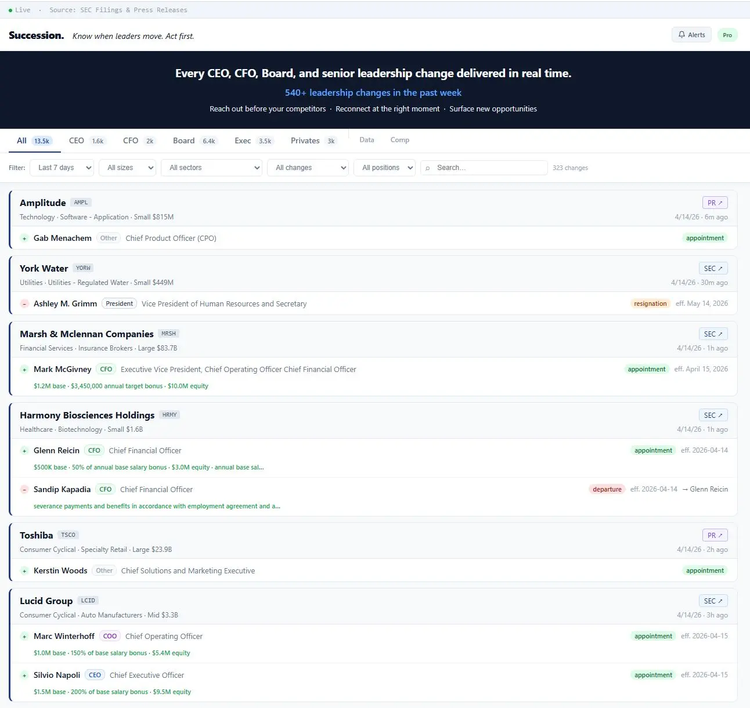Click the 540+ leadership changes headline
750x708 pixels.
point(373,92)
